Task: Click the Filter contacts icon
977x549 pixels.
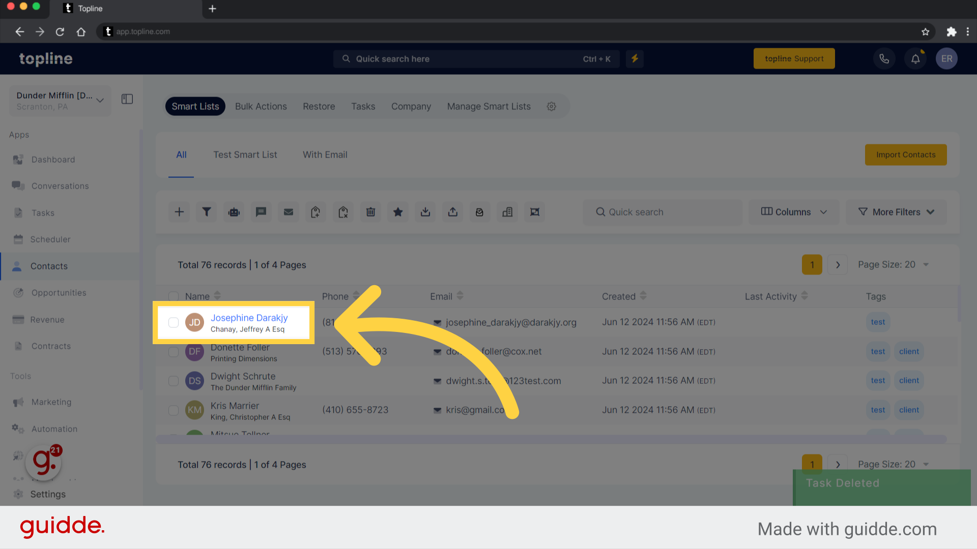Action: coord(206,212)
